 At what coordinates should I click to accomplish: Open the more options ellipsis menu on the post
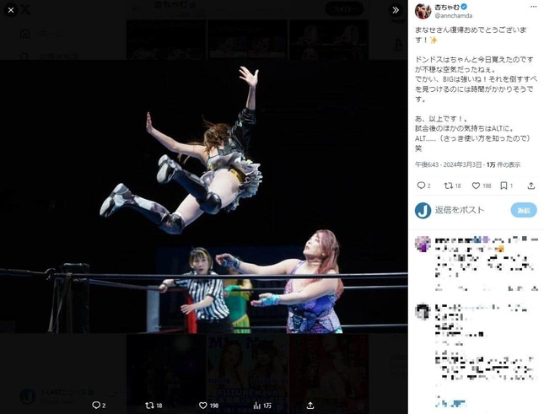click(x=533, y=7)
